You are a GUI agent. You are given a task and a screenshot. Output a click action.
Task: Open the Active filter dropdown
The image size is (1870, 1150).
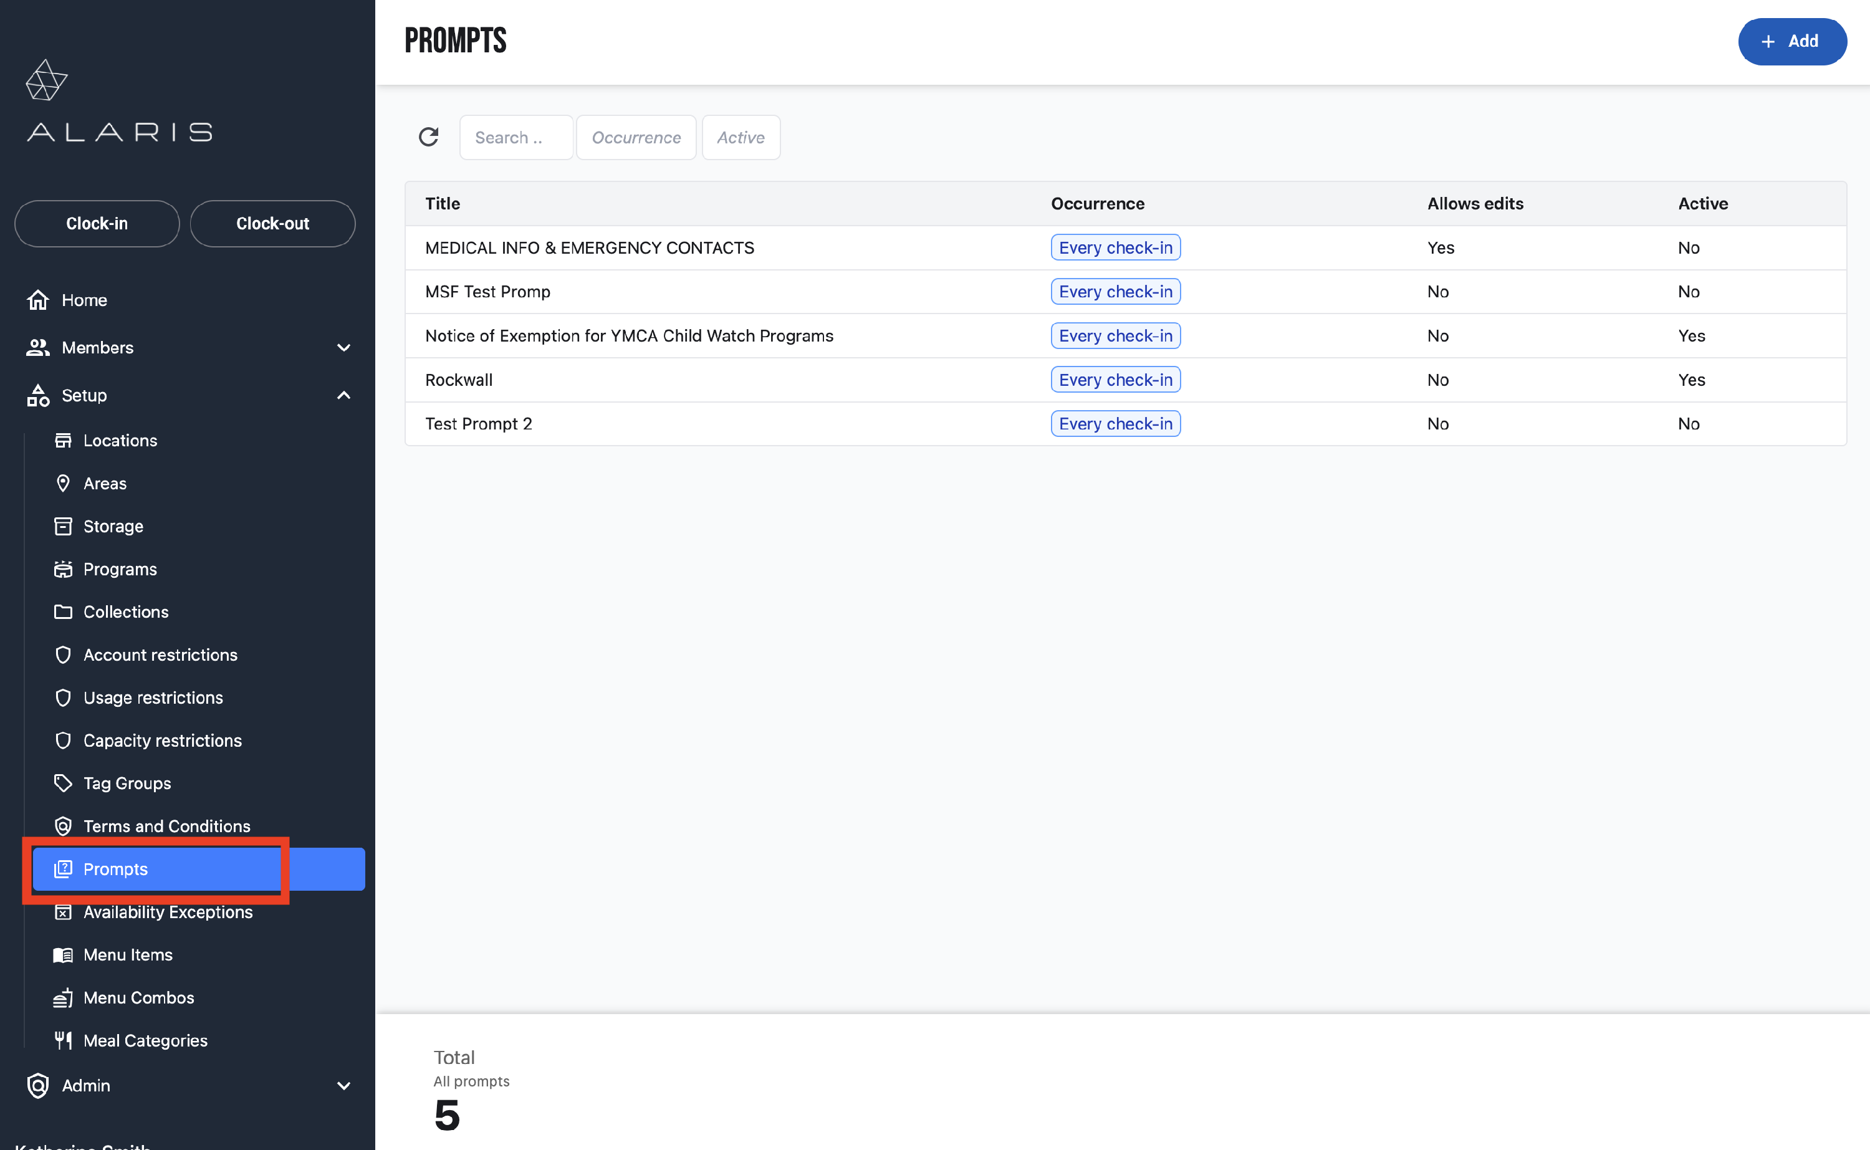[x=740, y=138]
